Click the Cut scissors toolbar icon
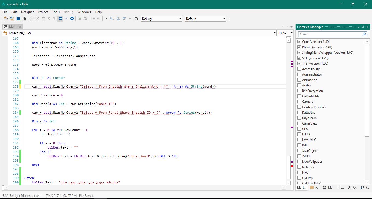The height and width of the screenshot is (199, 372). 37,19
